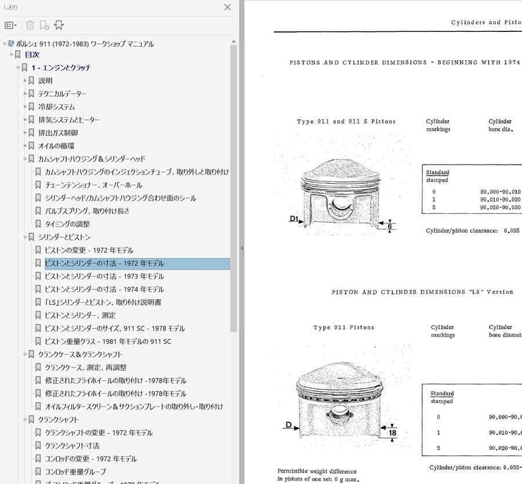Collapse the 目次 tree node
The width and height of the screenshot is (522, 484).
pos(12,54)
